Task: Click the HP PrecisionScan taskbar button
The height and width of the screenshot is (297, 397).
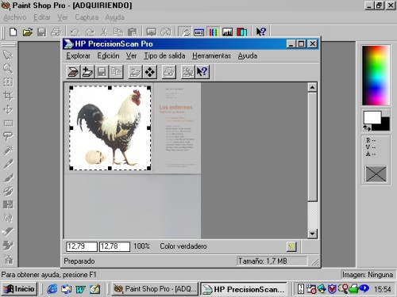Action: coord(244,289)
